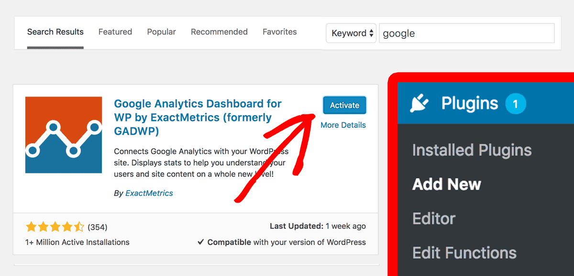574x276 pixels.
Task: Open the ExactMetrics plugin logo thumbnail
Action: click(64, 135)
